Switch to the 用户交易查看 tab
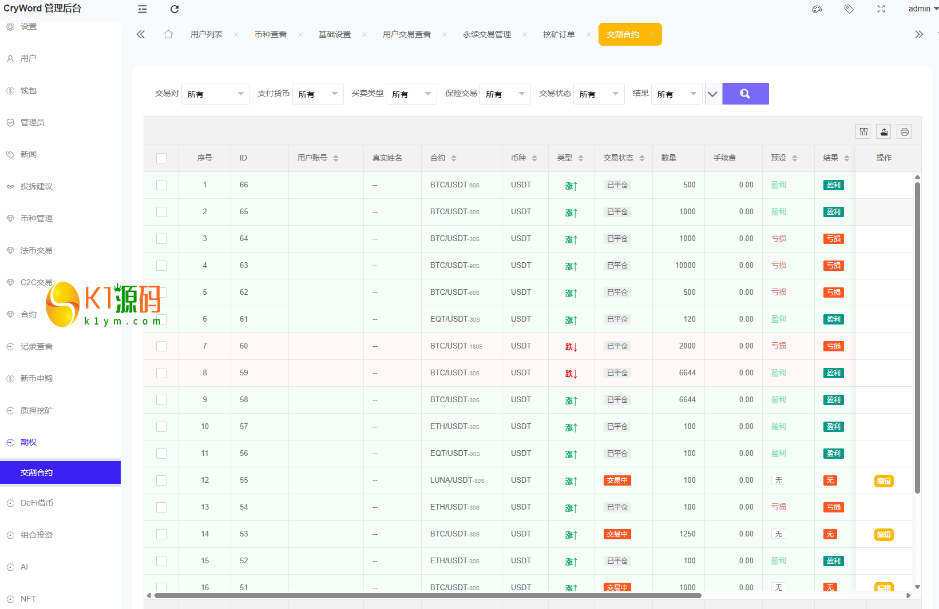 [407, 34]
